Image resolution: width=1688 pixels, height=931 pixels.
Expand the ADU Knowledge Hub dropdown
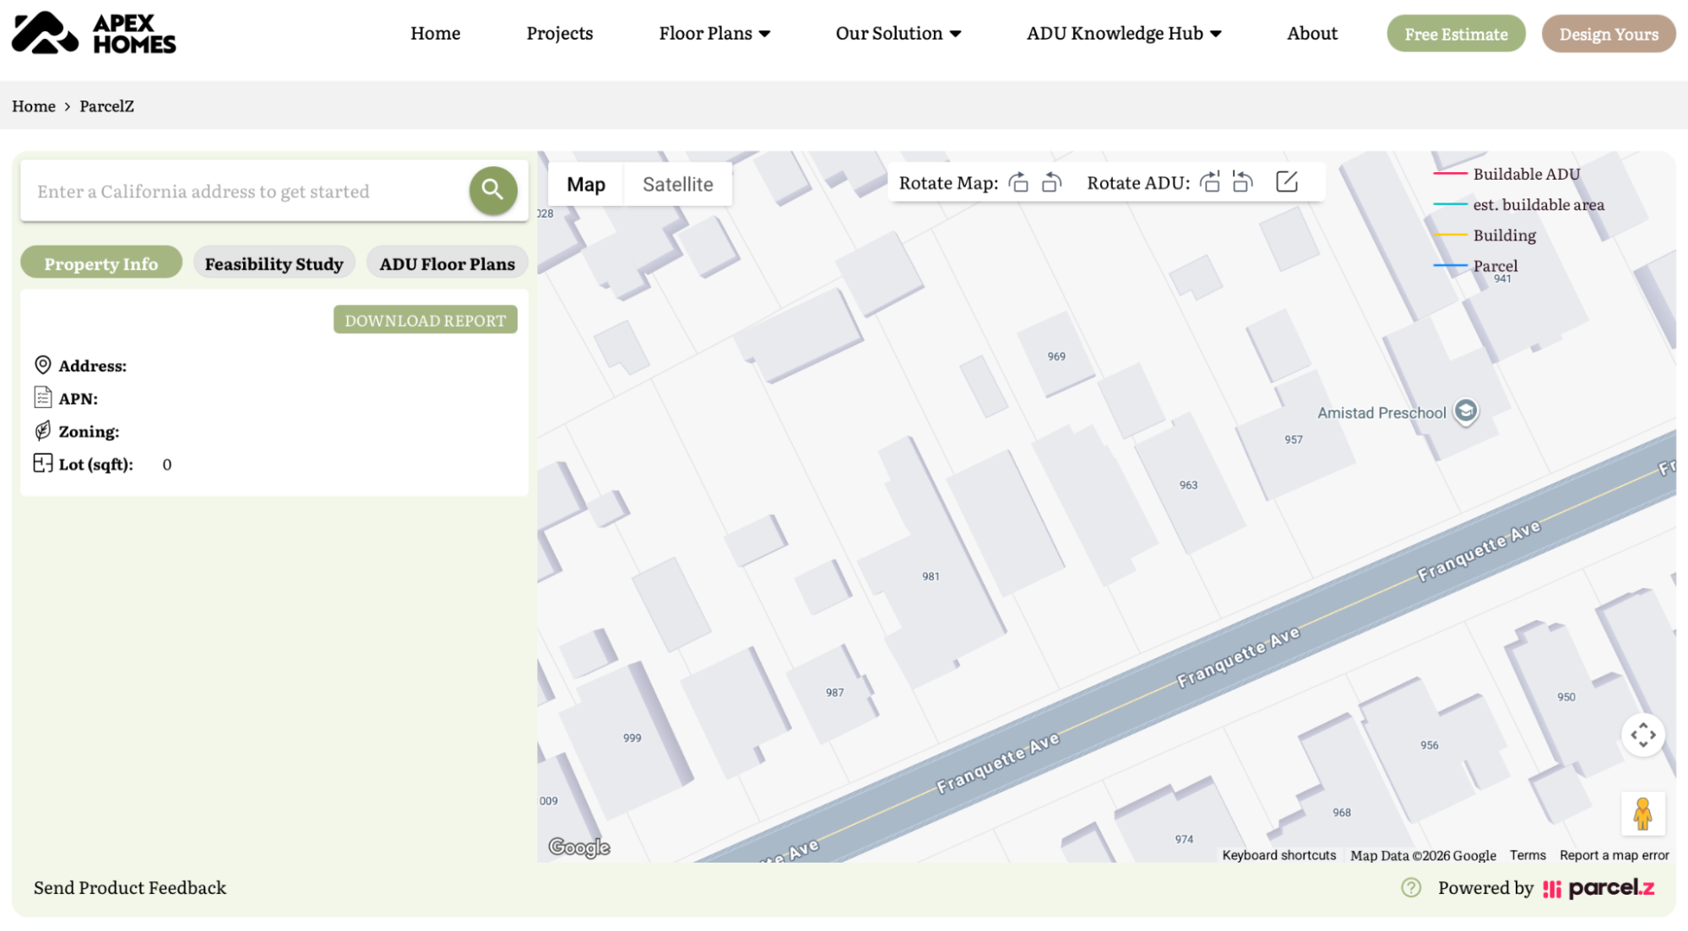tap(1124, 33)
